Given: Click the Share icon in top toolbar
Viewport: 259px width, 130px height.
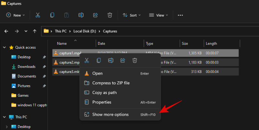Looking at the screenshot, I should [96, 15].
